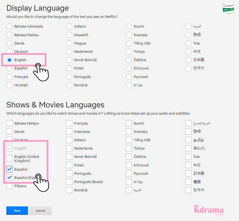Cancel the language changes
This screenshot has height=221, width=239.
pos(40,211)
